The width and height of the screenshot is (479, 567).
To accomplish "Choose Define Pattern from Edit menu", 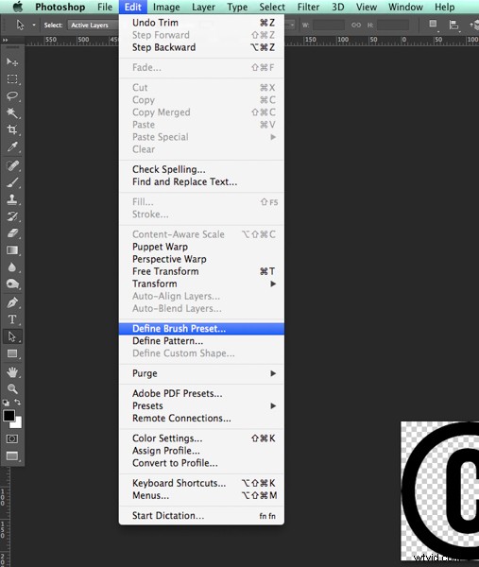I will 201,340.
